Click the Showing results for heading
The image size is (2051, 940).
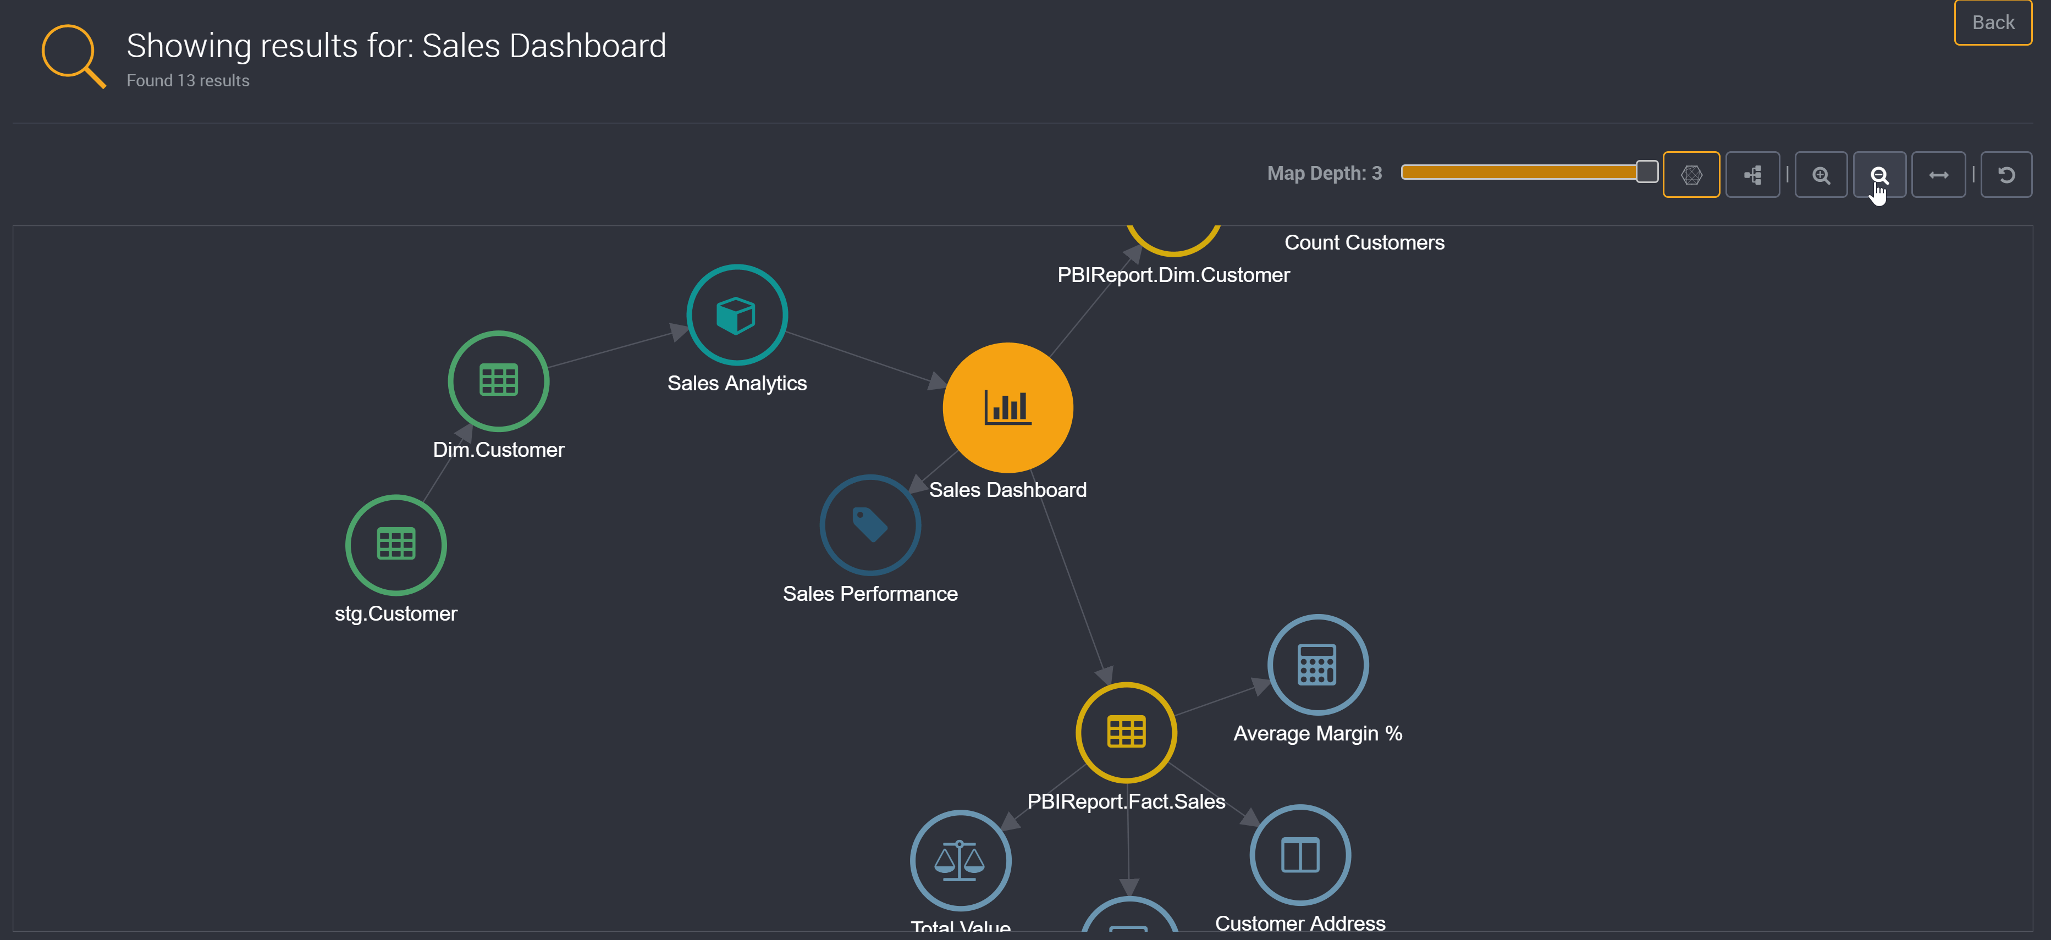pyautogui.click(x=396, y=46)
